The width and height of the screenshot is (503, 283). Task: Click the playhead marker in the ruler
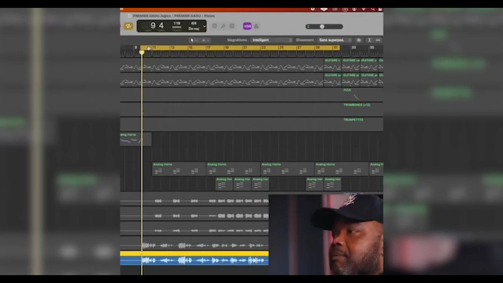pos(142,52)
